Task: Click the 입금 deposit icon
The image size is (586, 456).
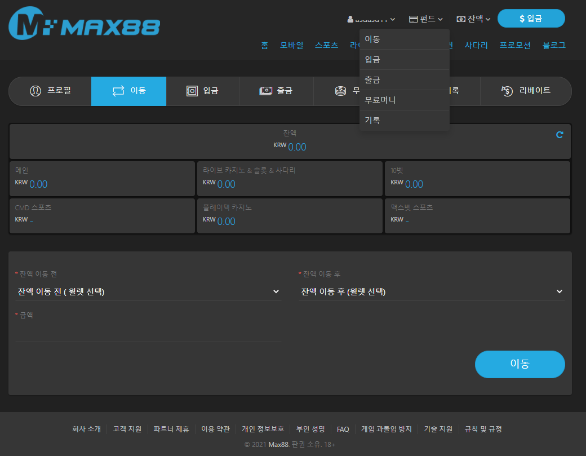Action: pyautogui.click(x=191, y=91)
